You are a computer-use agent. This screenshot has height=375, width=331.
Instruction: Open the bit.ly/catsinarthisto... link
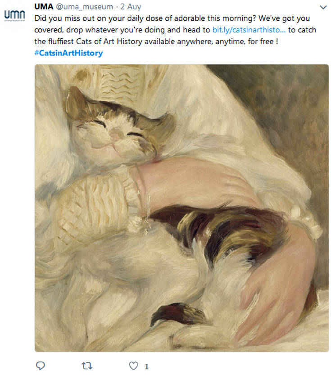(249, 30)
